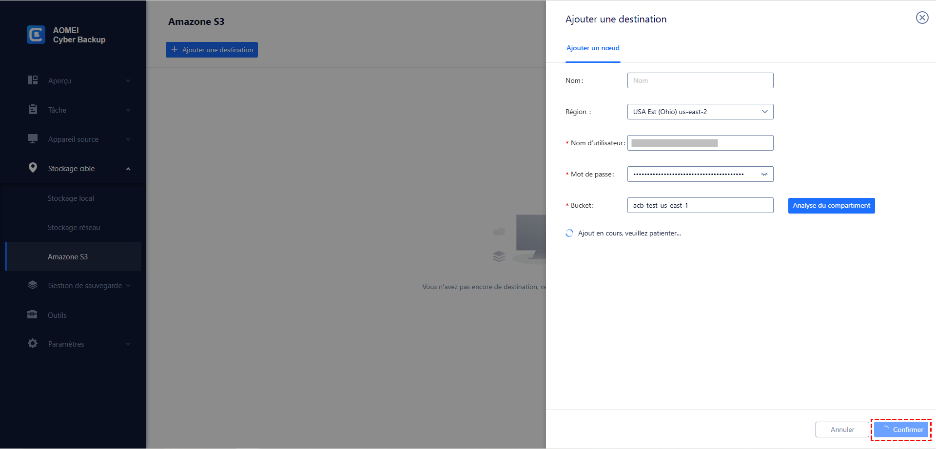Toggle password visibility eye icon
Viewport: 936px width, 449px height.
(x=764, y=174)
